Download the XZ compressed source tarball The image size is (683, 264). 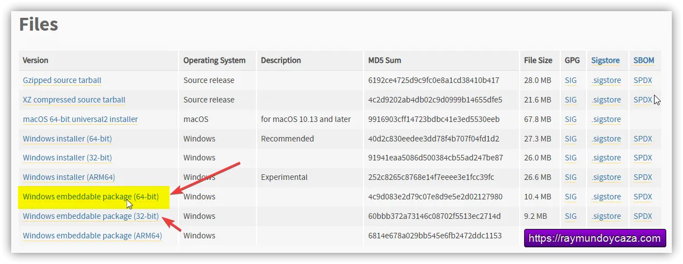pyautogui.click(x=74, y=100)
